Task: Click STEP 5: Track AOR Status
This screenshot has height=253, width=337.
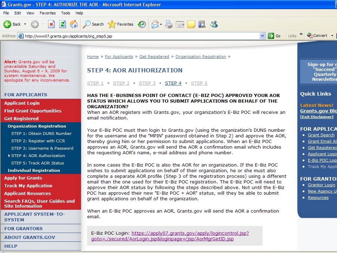Action: coord(38,163)
